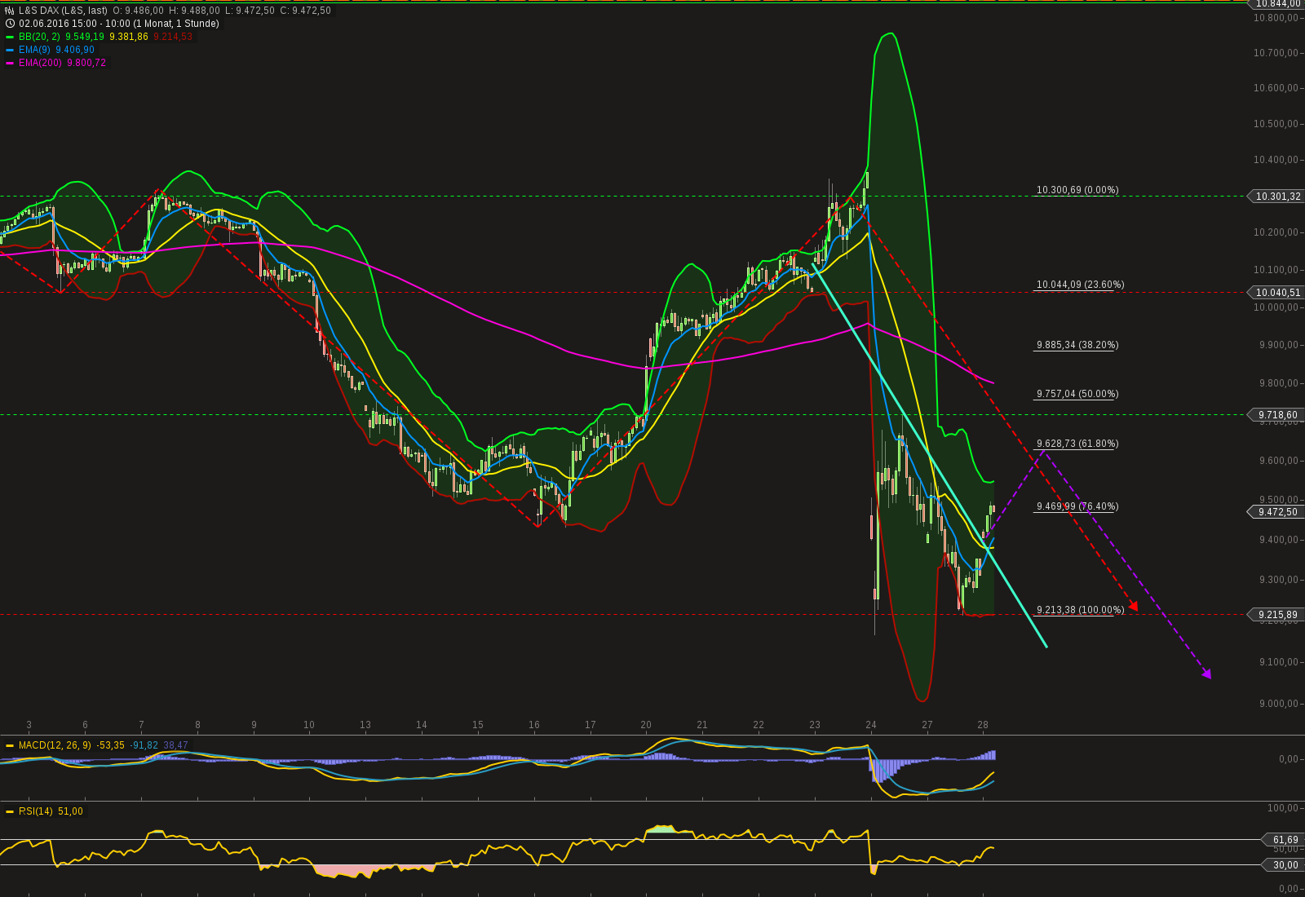Click the yellow RSI(14) legend swatch
Screen dimensions: 1305x897
(x=10, y=811)
